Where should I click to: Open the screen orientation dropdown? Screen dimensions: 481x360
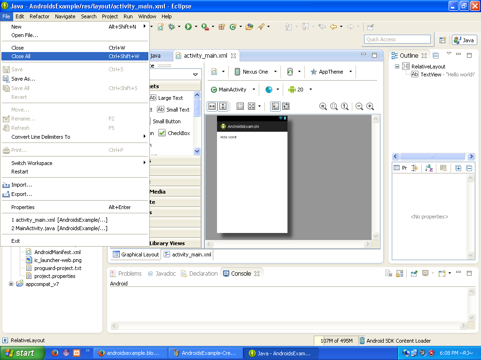(299, 72)
